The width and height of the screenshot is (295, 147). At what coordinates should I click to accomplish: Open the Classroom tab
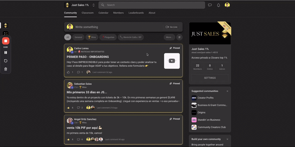click(88, 13)
